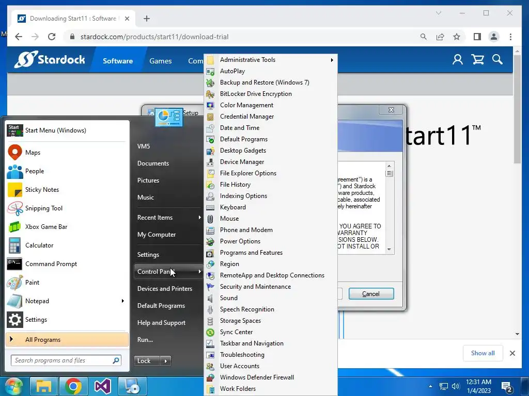The width and height of the screenshot is (529, 396).
Task: Open Start Menu (Windows) icon
Action: pos(15,130)
